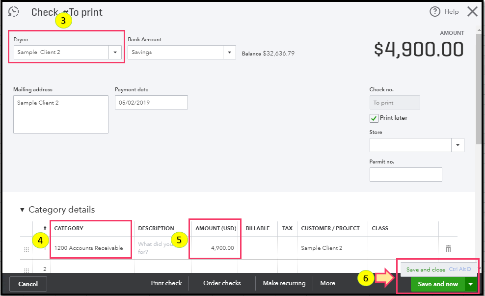Expand the Bank Account dropdown
Image resolution: width=485 pixels, height=296 pixels.
click(x=229, y=52)
